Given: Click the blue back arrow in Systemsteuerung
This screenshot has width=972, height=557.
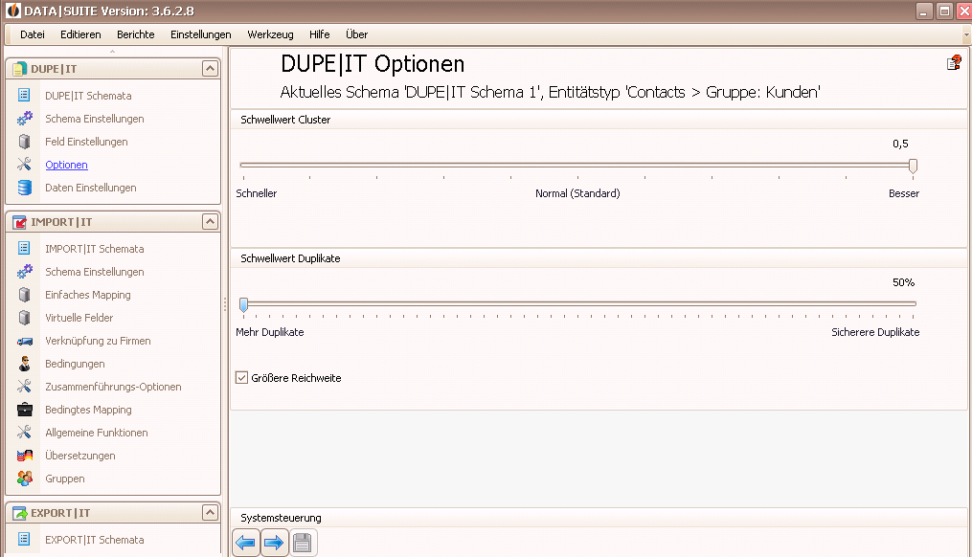Looking at the screenshot, I should point(246,544).
